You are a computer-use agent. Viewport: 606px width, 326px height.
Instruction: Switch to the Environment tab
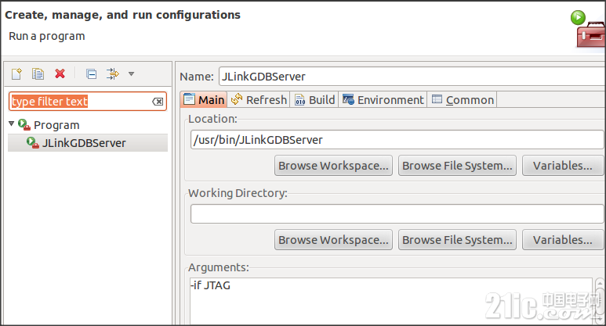(383, 100)
